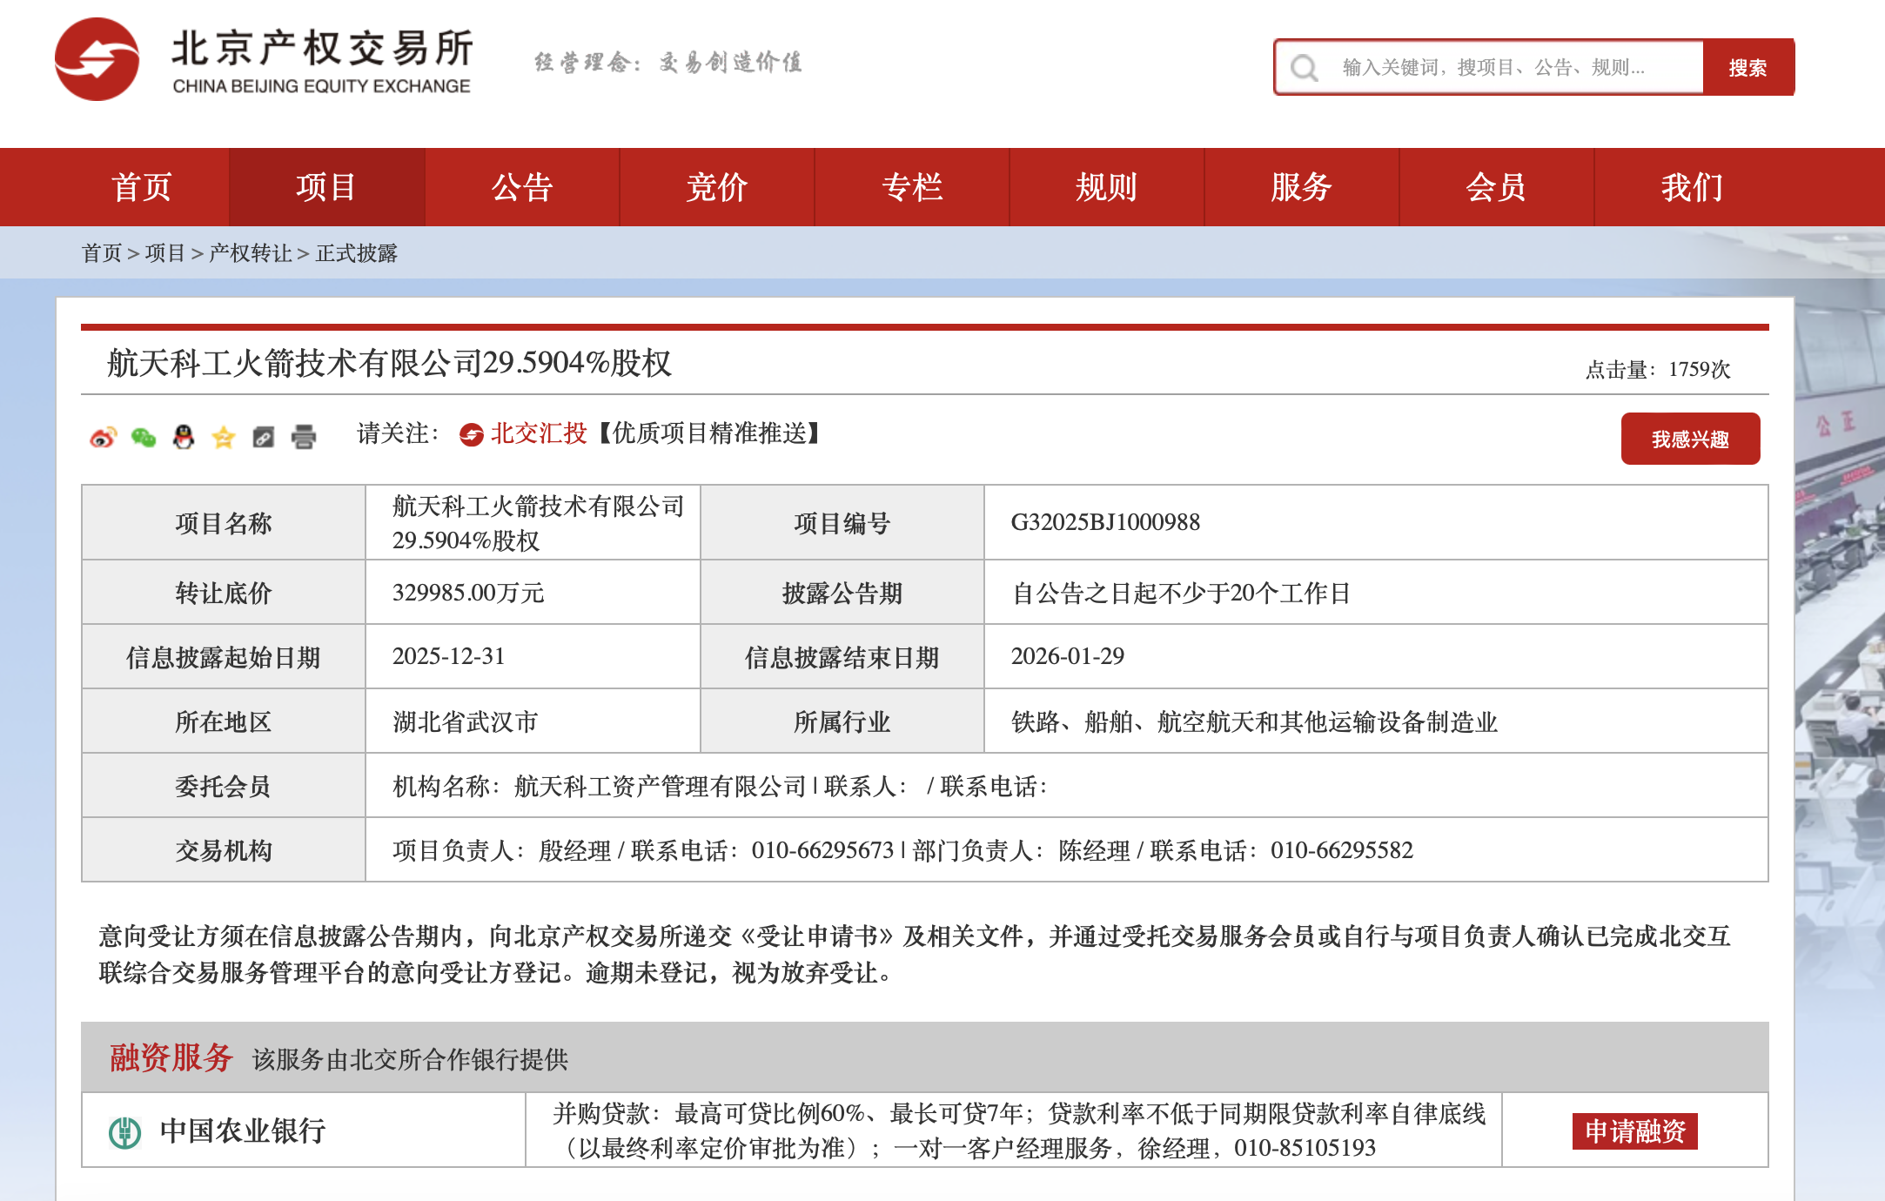The image size is (1885, 1201).
Task: Open the 北交汇投 link
Action: (x=538, y=433)
